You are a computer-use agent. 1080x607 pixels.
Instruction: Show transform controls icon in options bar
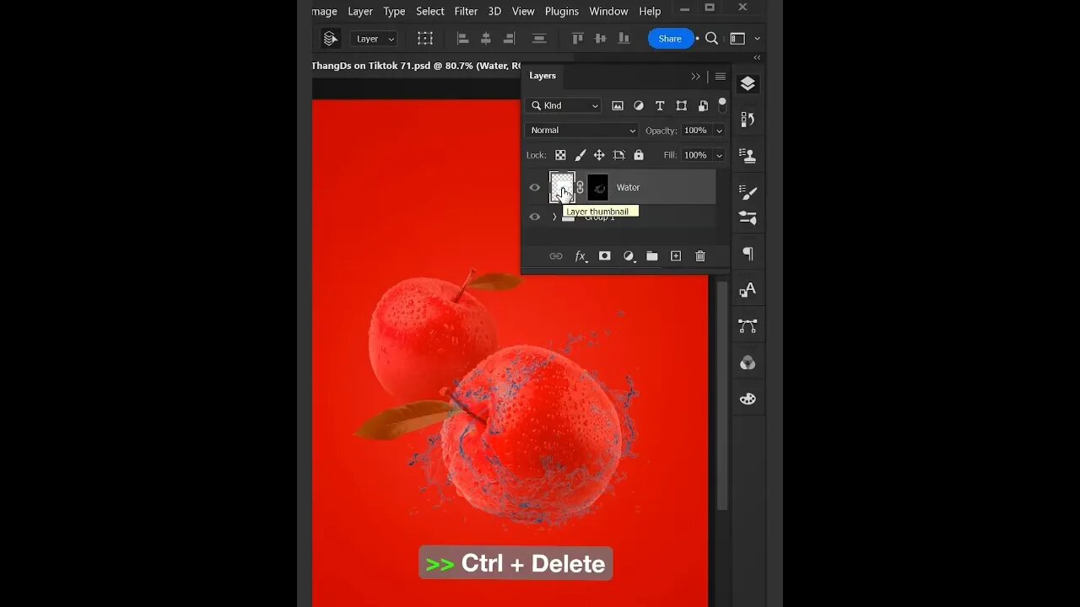tap(425, 38)
